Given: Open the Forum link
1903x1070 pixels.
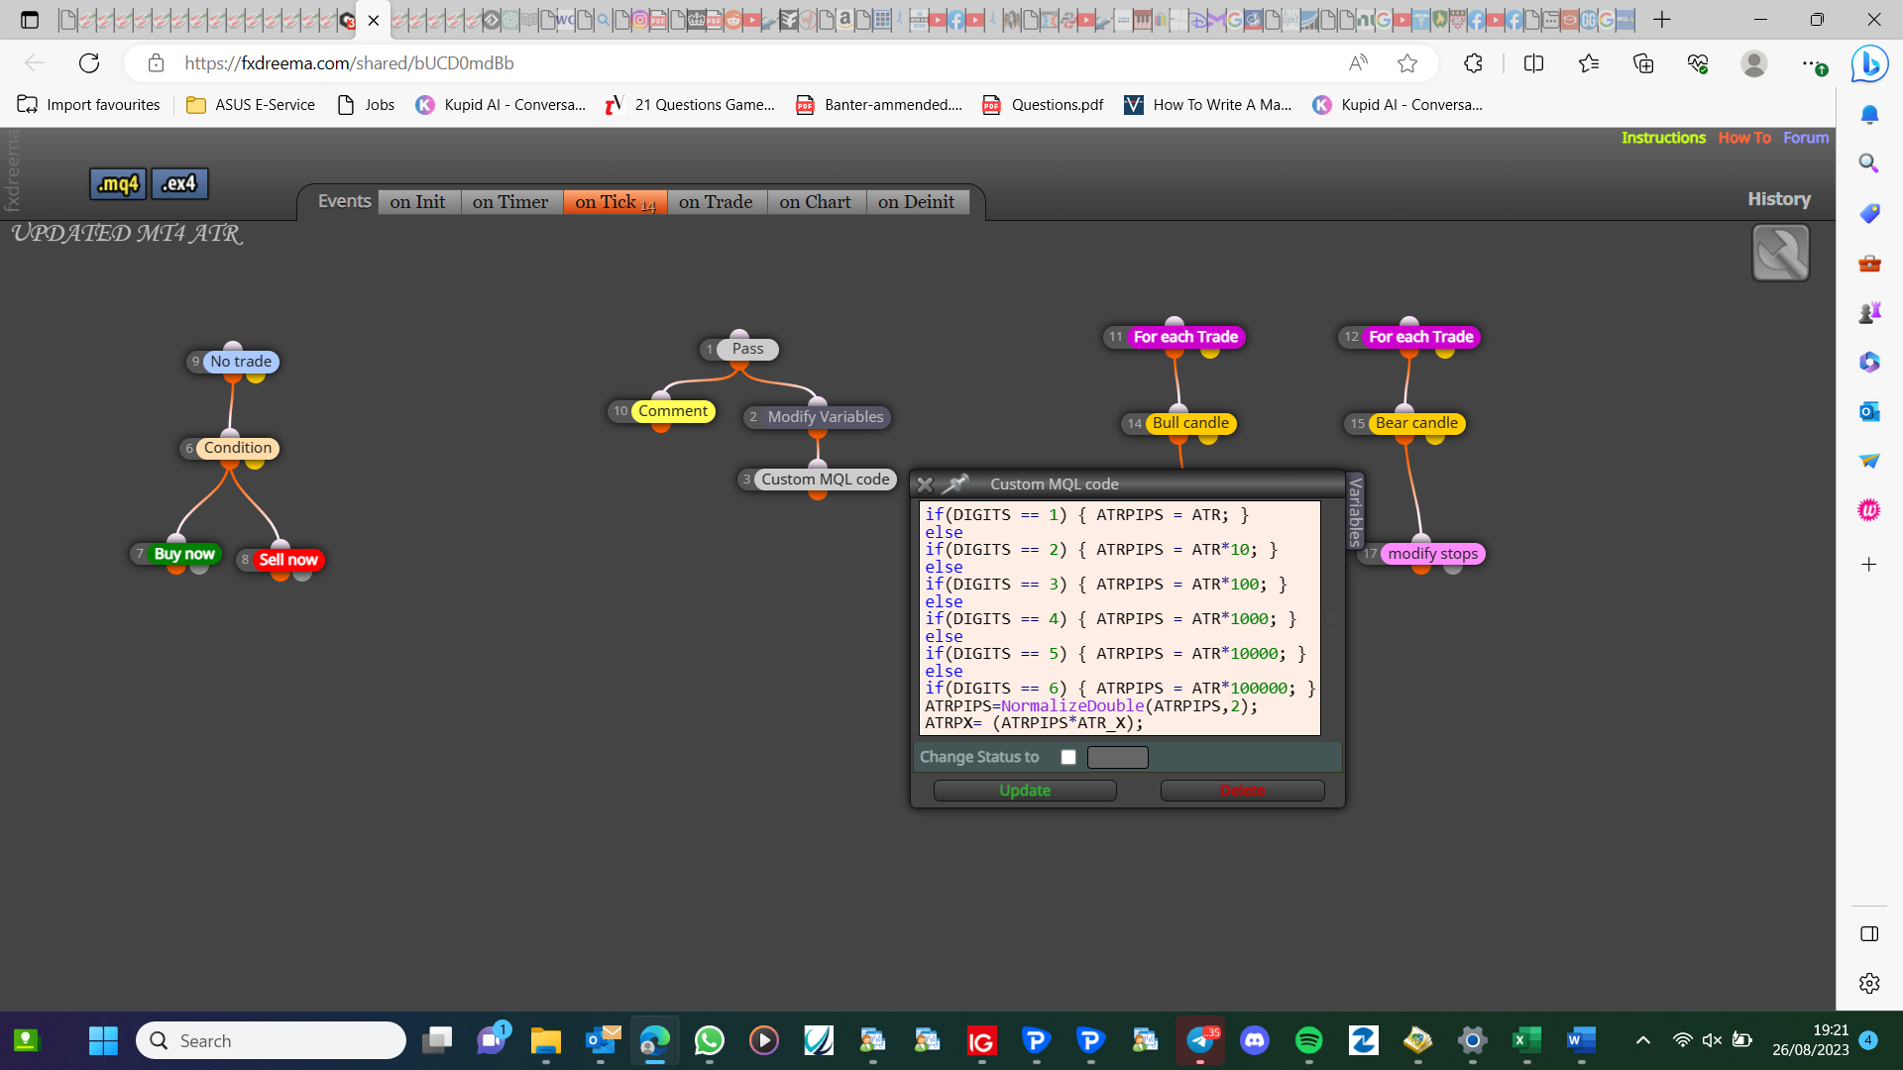Looking at the screenshot, I should [1806, 138].
